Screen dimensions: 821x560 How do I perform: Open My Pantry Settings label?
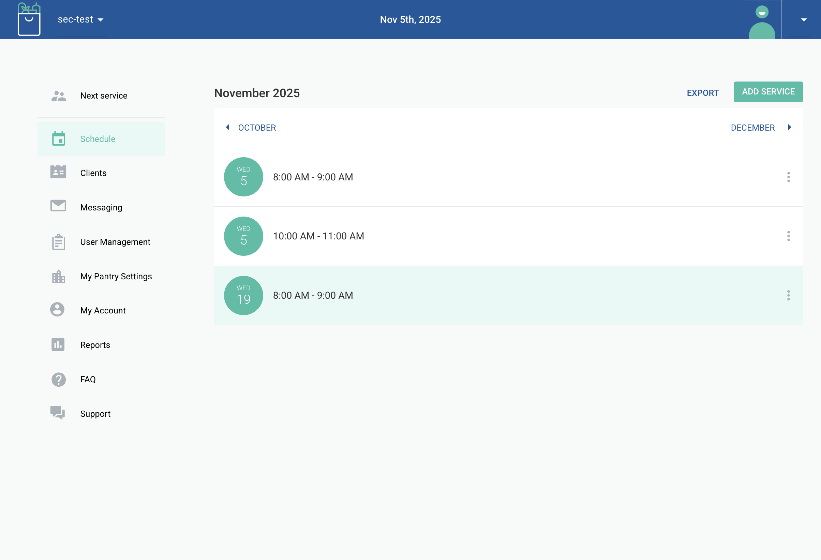point(116,276)
